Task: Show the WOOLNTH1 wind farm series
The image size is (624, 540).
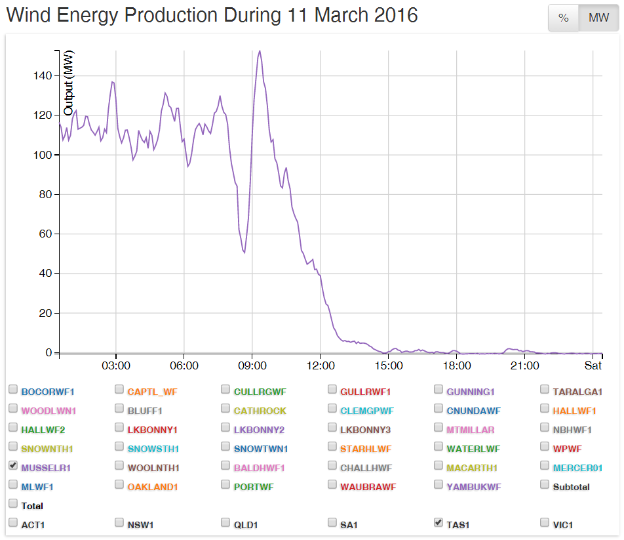Action: coord(119,465)
